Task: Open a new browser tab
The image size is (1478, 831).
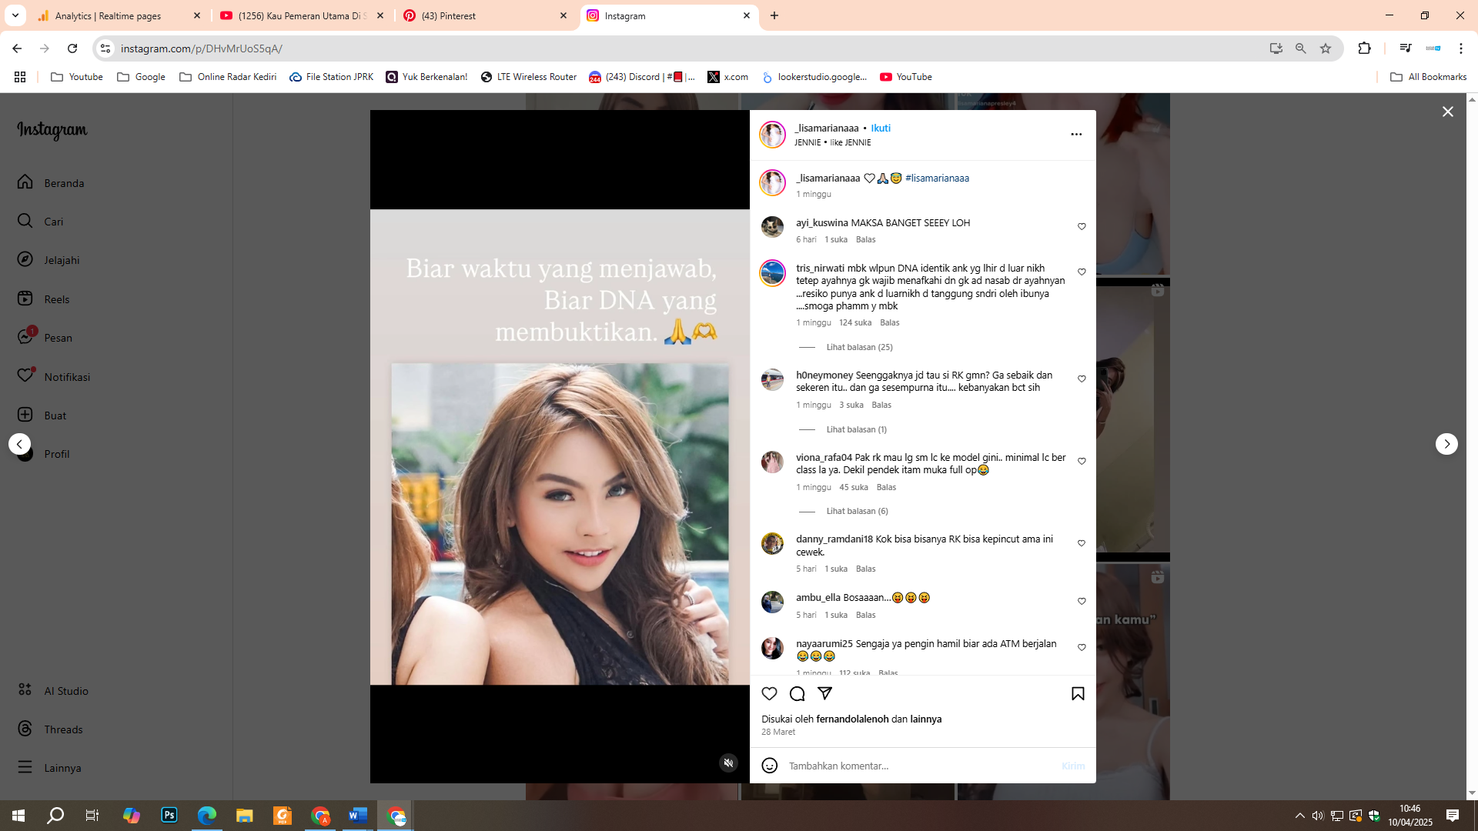Action: click(774, 15)
